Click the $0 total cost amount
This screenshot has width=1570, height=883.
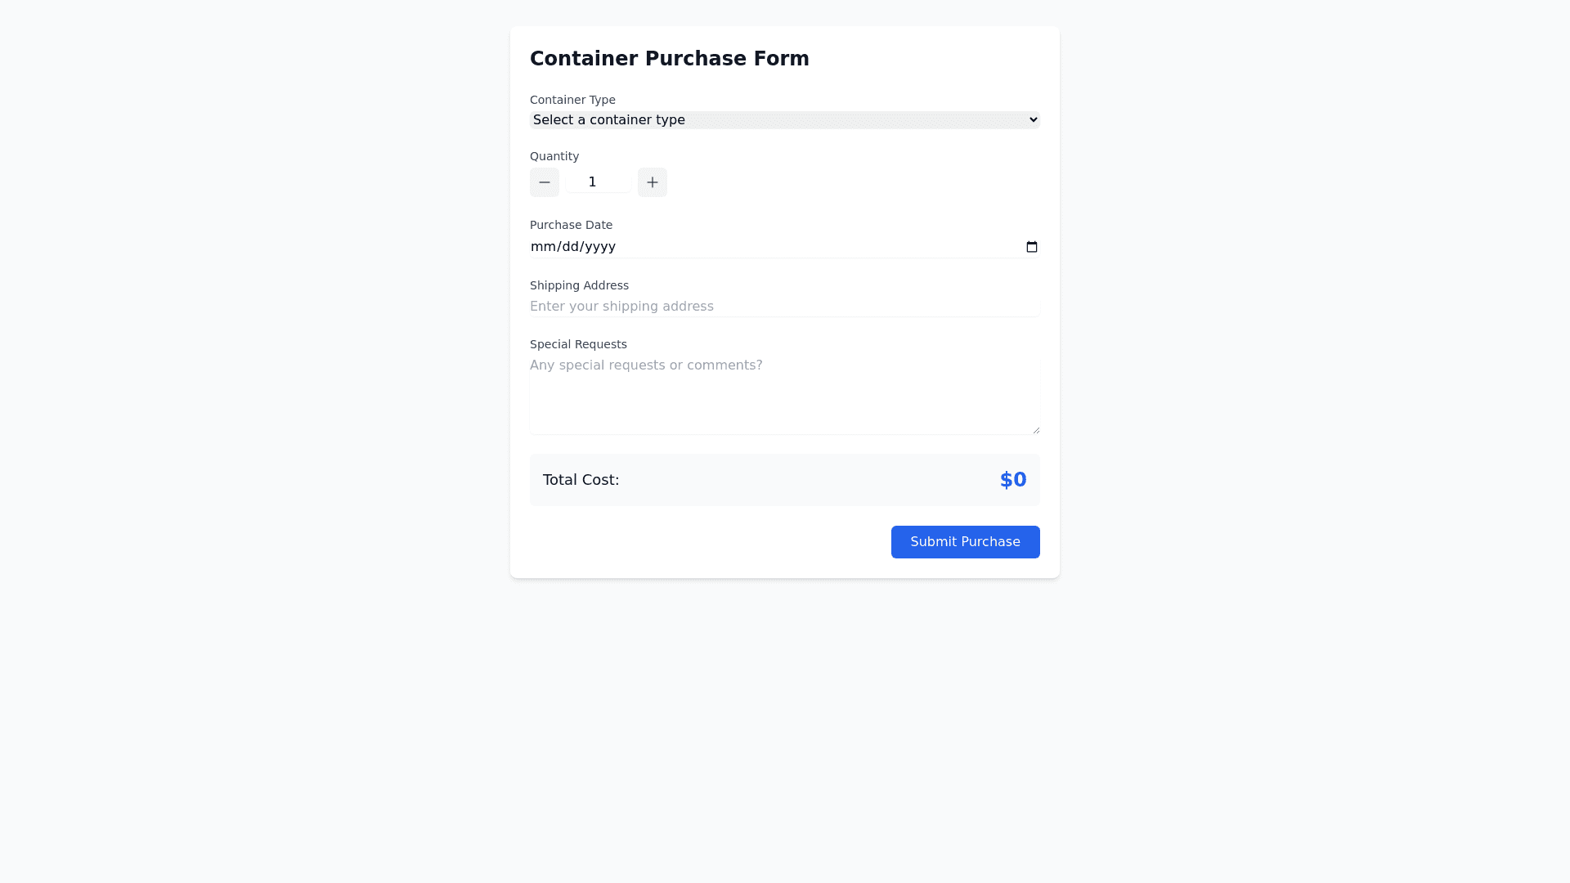1012,480
